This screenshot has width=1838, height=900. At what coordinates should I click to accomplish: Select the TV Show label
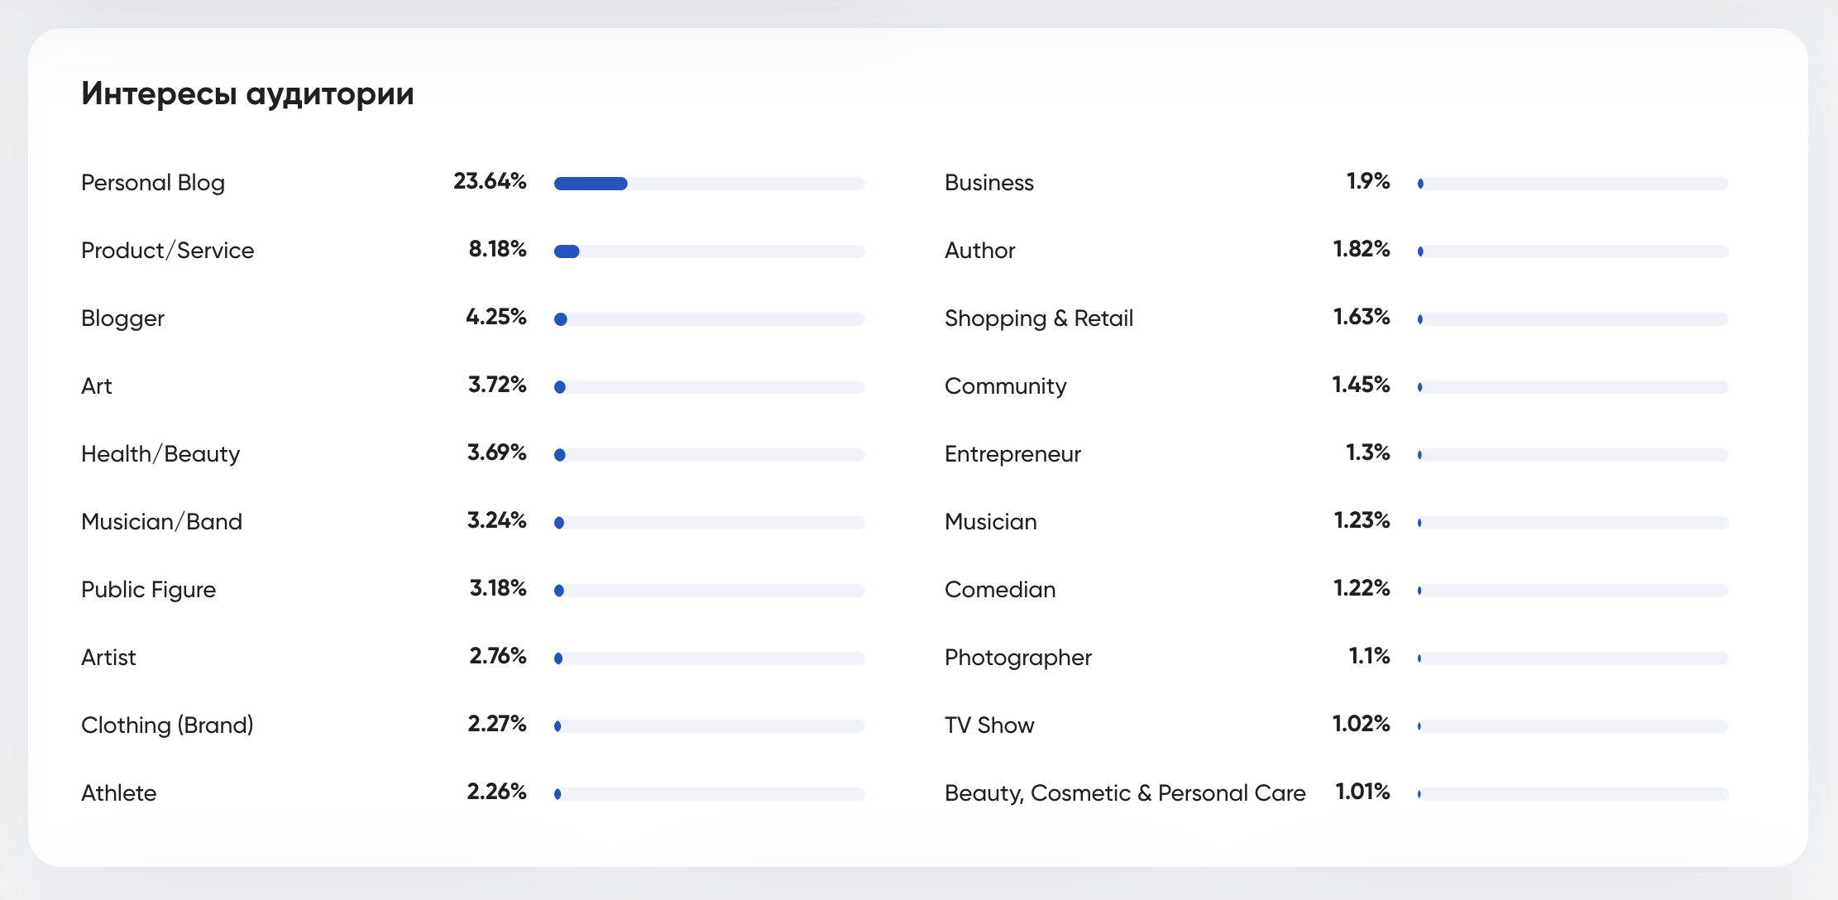(x=989, y=725)
